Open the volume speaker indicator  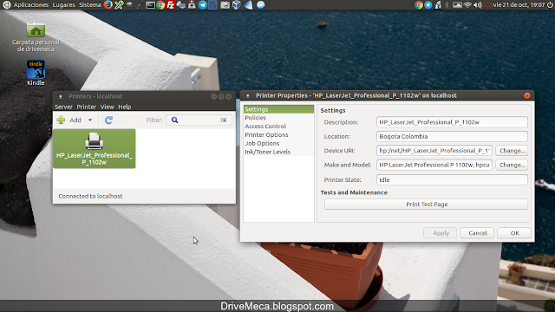(x=478, y=5)
